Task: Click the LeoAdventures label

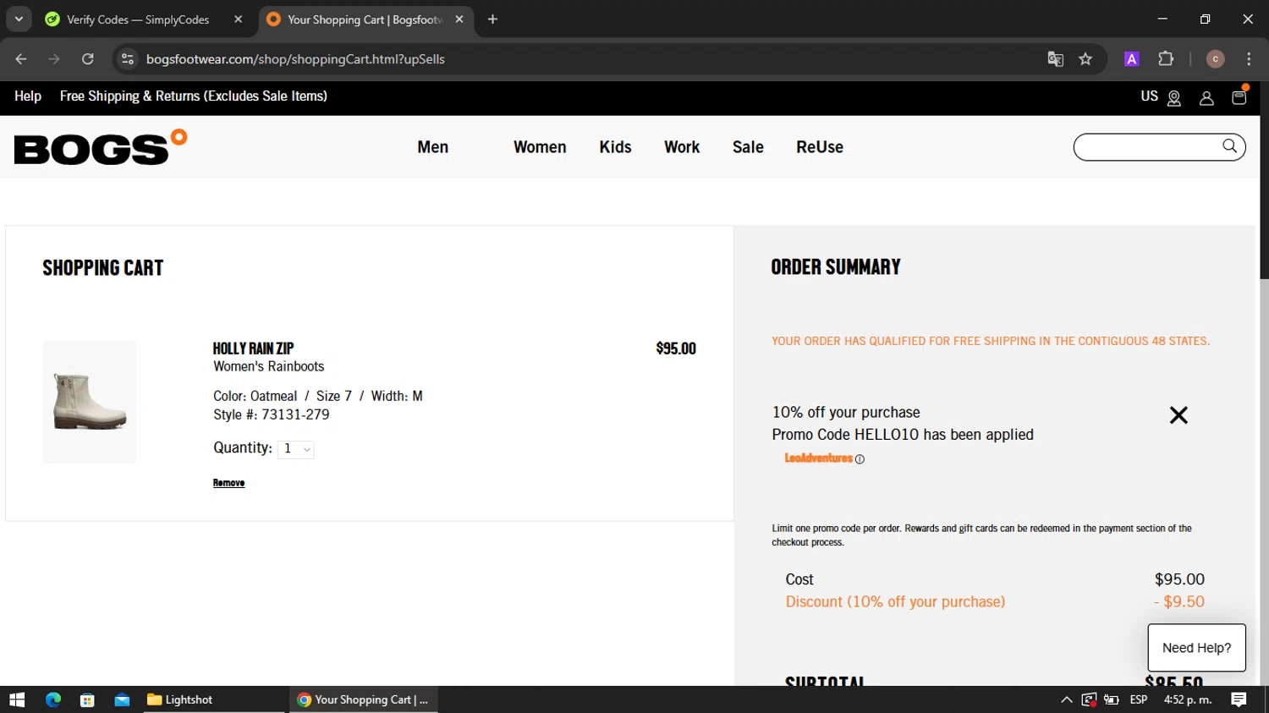Action: [x=818, y=458]
